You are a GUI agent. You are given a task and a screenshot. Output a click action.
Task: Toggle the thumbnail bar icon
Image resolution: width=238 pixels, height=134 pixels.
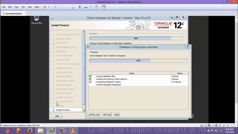pyautogui.click(x=86, y=7)
